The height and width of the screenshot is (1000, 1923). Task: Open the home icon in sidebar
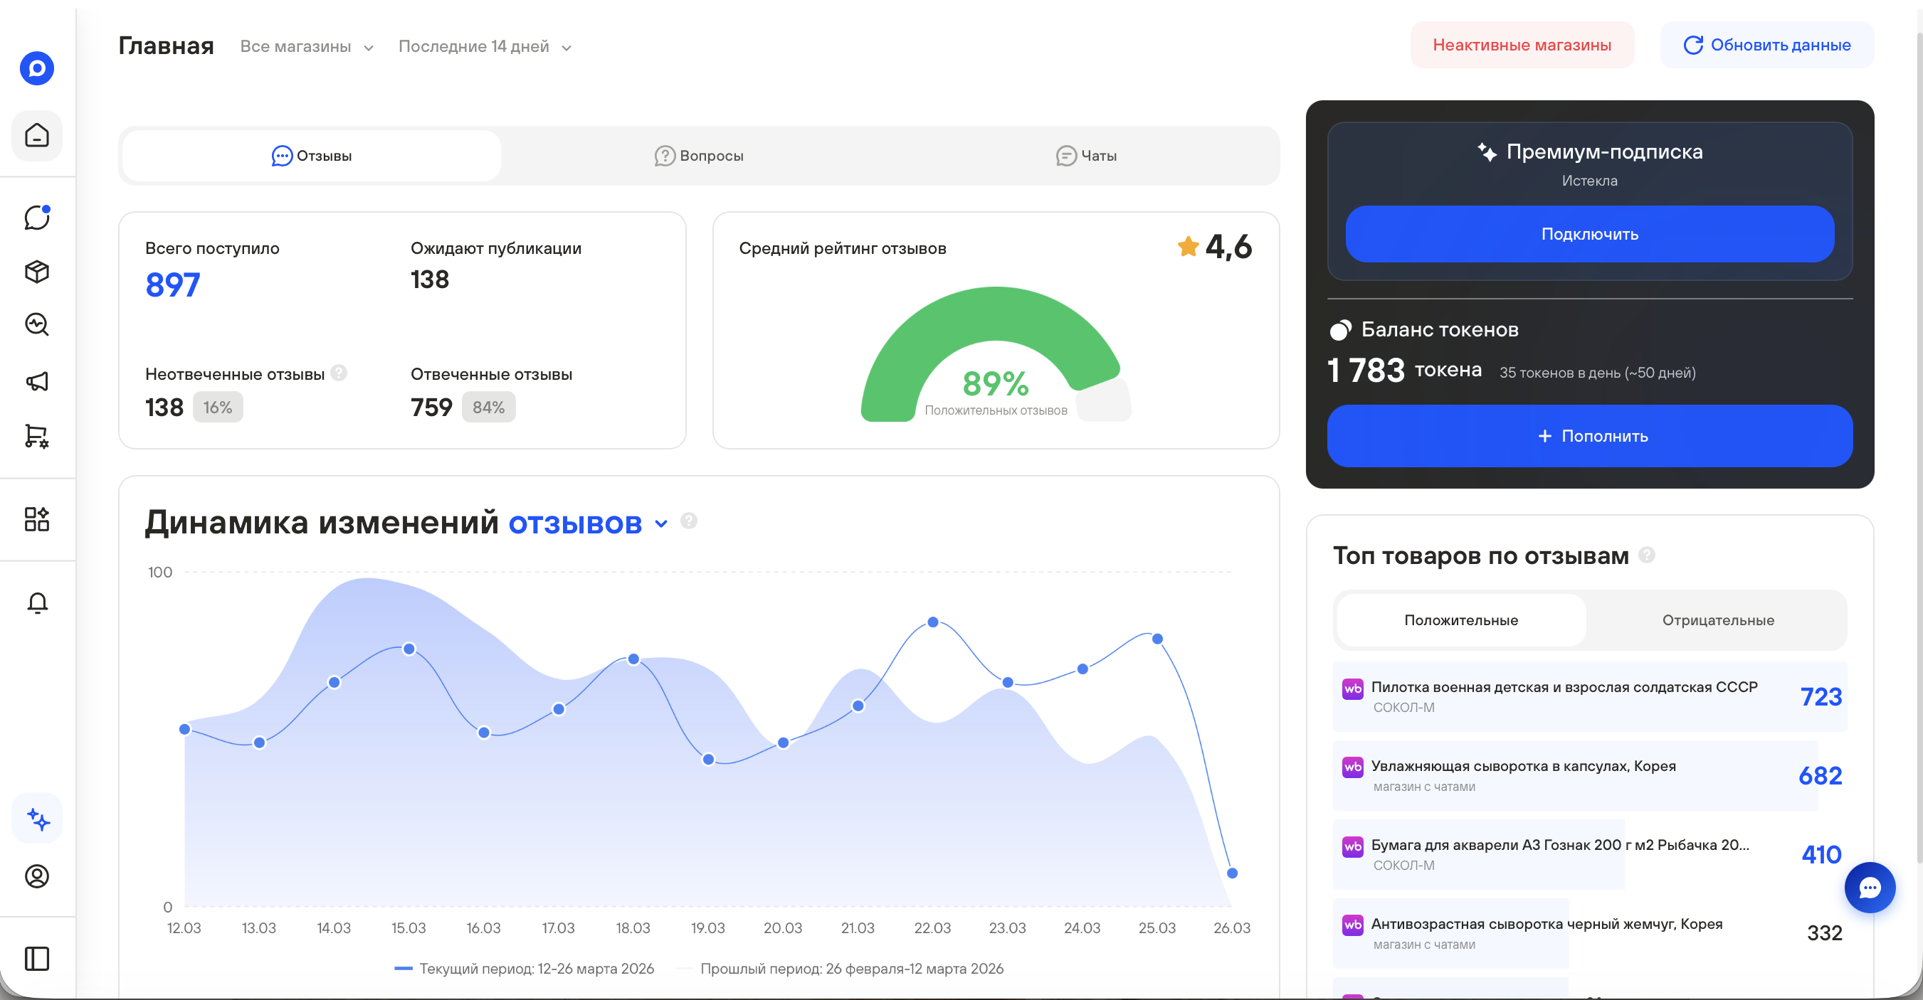(36, 135)
